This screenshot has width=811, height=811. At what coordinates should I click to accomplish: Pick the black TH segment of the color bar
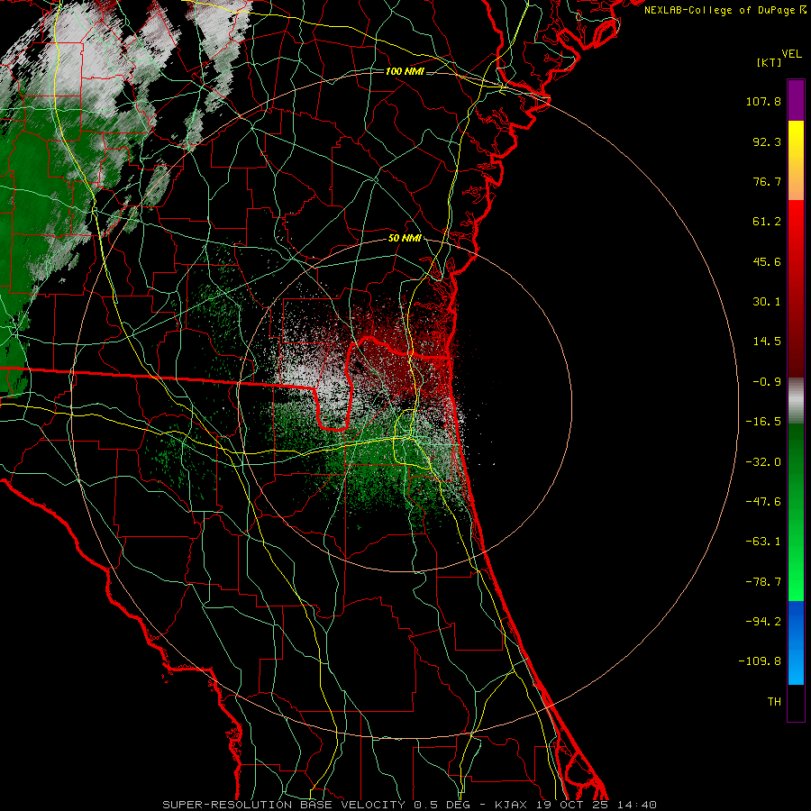(796, 702)
